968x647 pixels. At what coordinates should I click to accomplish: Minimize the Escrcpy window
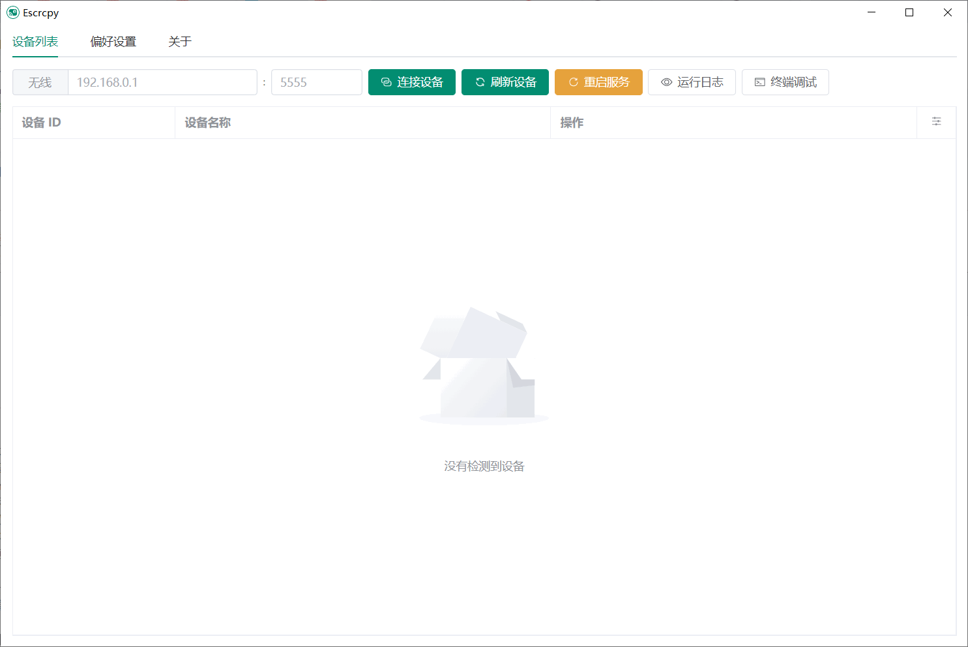pyautogui.click(x=872, y=13)
